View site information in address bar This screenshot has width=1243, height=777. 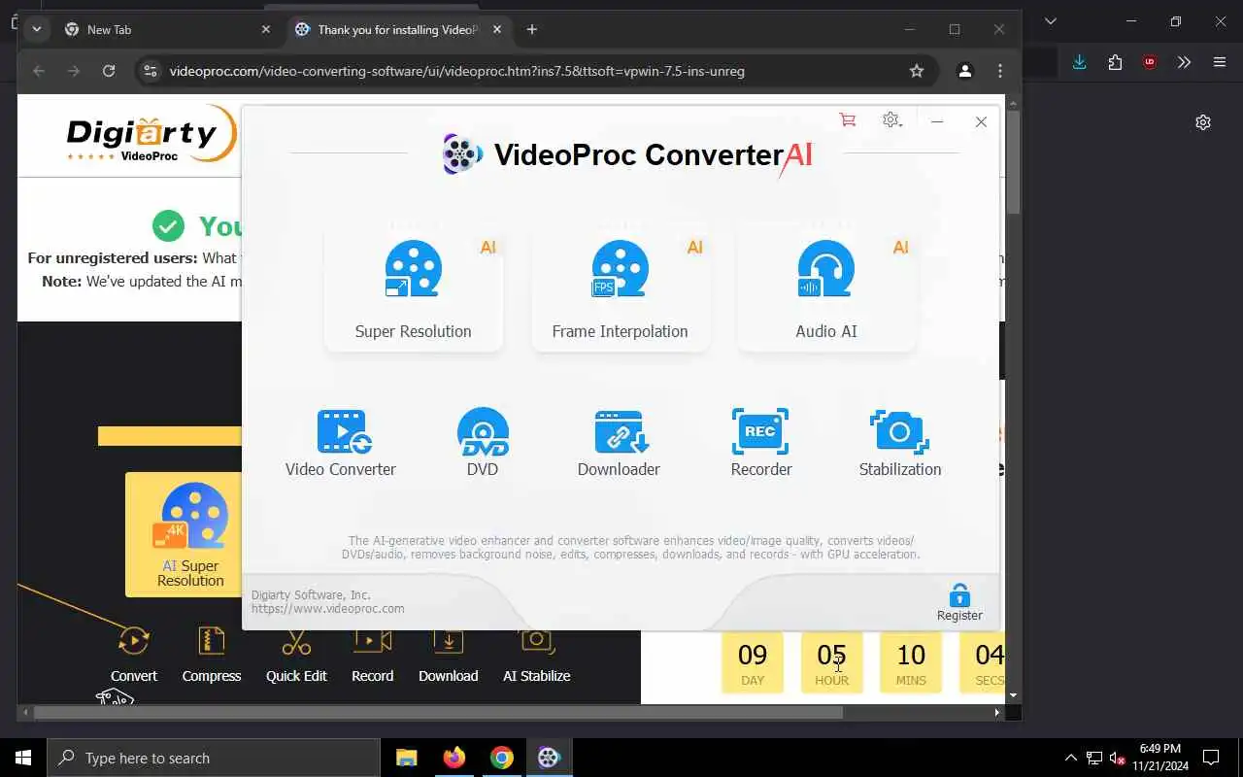[150, 71]
